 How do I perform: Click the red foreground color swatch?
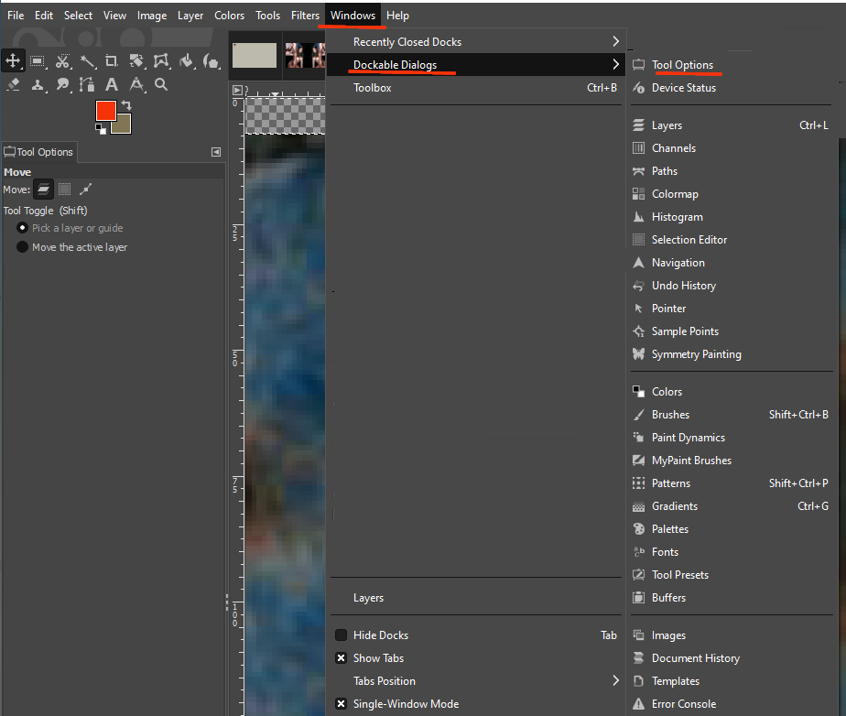click(105, 111)
